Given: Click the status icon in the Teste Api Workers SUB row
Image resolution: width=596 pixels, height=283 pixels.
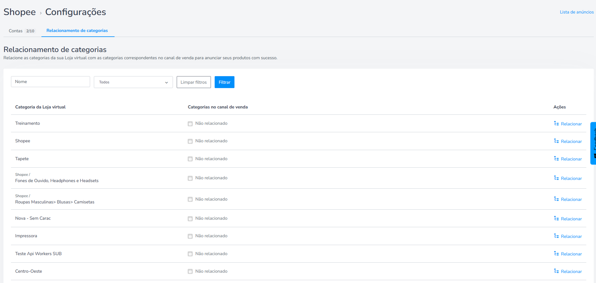Looking at the screenshot, I should (x=190, y=254).
